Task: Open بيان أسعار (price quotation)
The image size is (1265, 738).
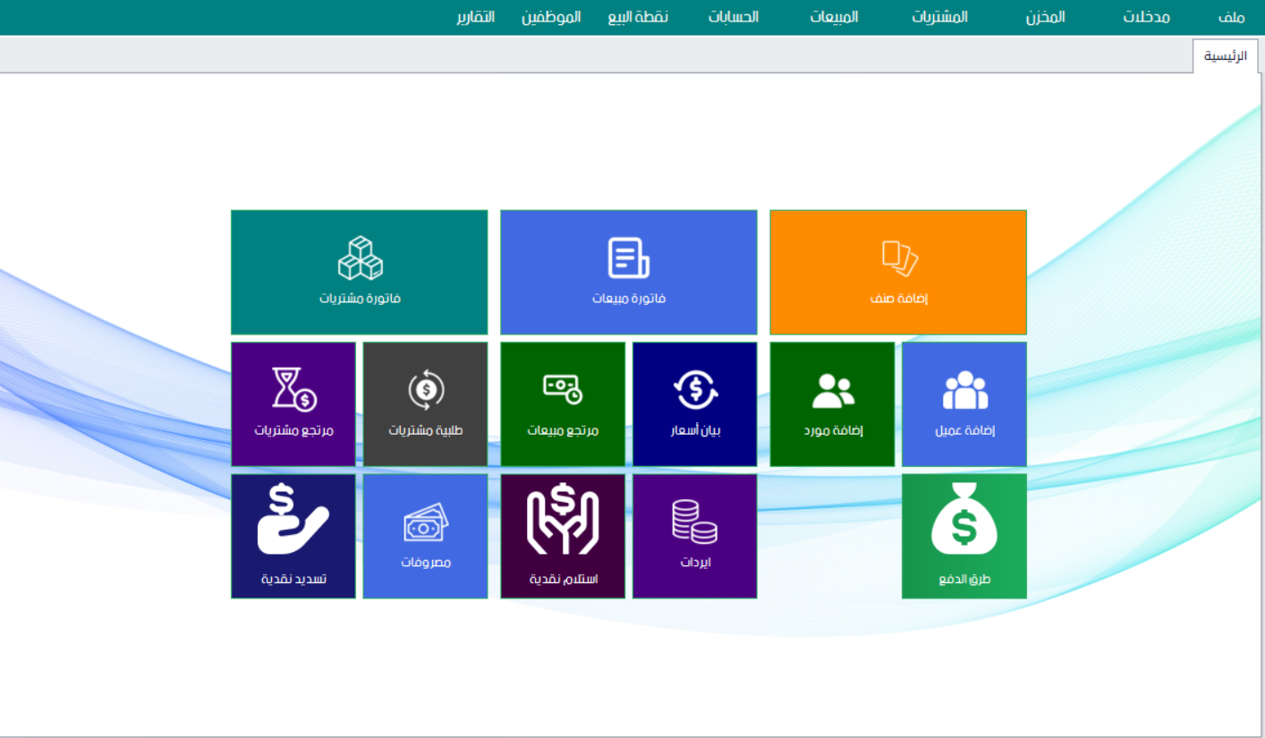Action: point(694,403)
